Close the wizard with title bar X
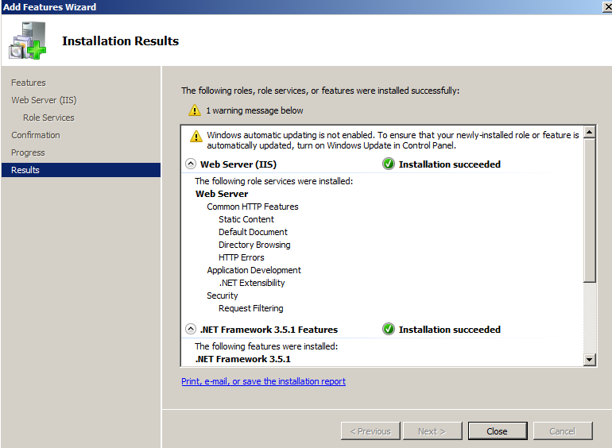Image resolution: width=612 pixels, height=448 pixels. click(607, 7)
